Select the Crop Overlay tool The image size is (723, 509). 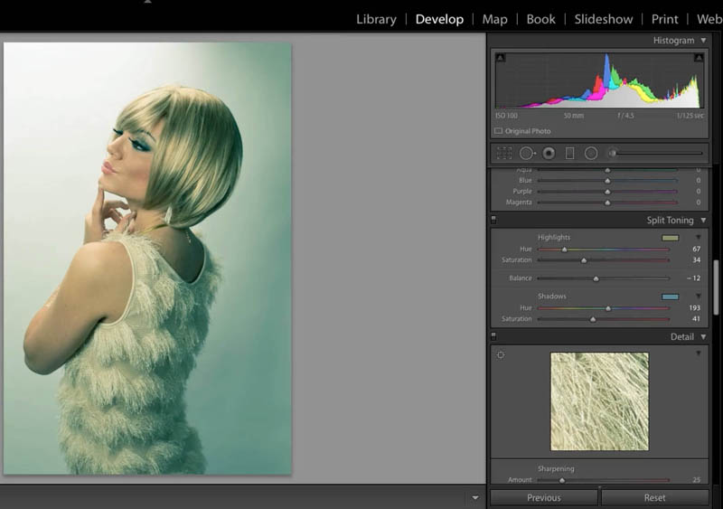click(504, 153)
